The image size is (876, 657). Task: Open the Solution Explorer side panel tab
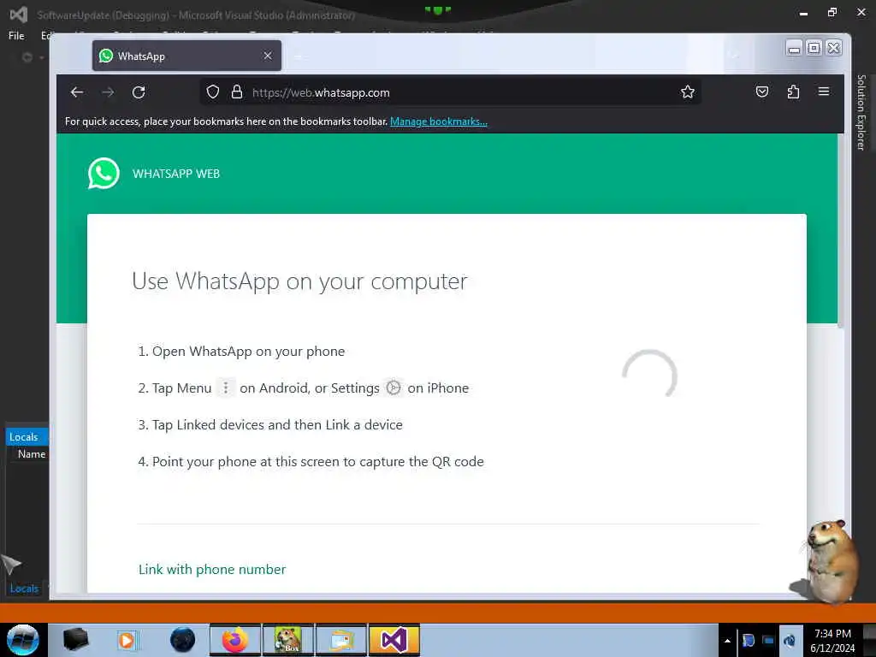point(861,112)
